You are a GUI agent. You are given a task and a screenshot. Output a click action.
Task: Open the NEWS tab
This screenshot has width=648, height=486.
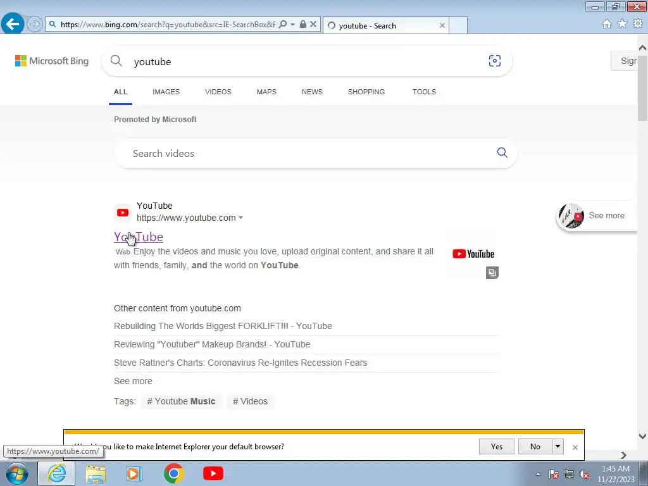[x=312, y=92]
